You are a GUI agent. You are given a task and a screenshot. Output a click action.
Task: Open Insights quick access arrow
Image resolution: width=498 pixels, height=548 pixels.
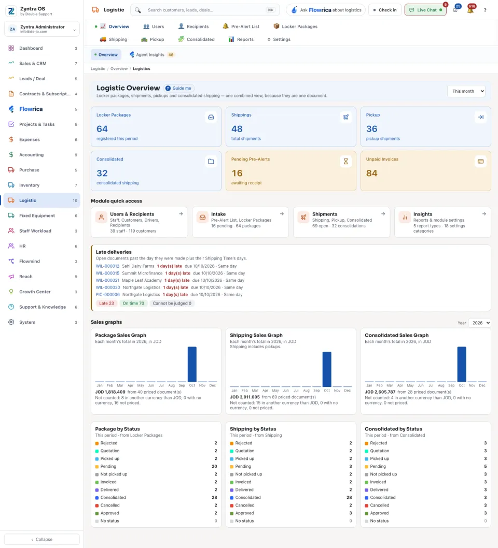(484, 214)
